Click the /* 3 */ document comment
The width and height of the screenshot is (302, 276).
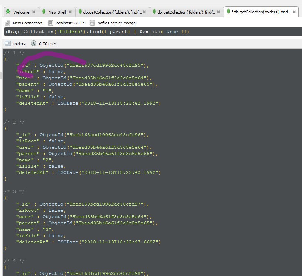[14, 191]
